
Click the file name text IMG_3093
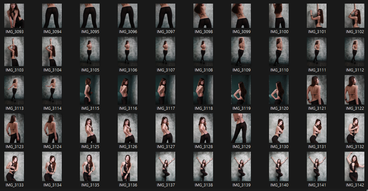14,32
